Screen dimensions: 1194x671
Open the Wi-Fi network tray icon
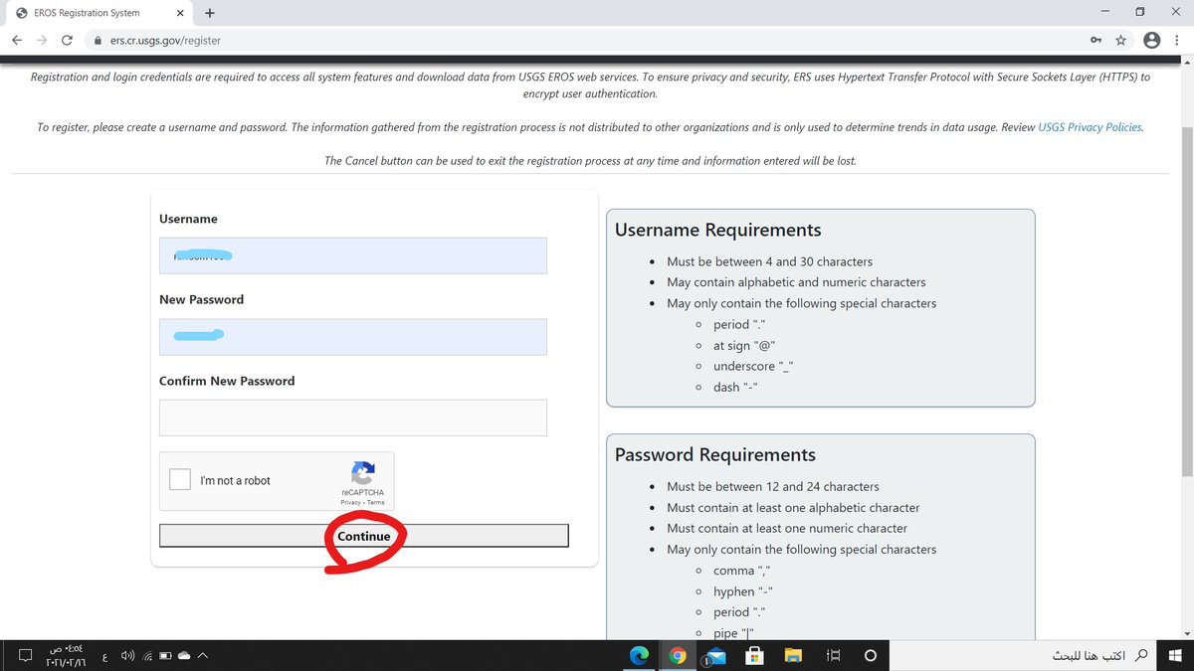(x=146, y=656)
